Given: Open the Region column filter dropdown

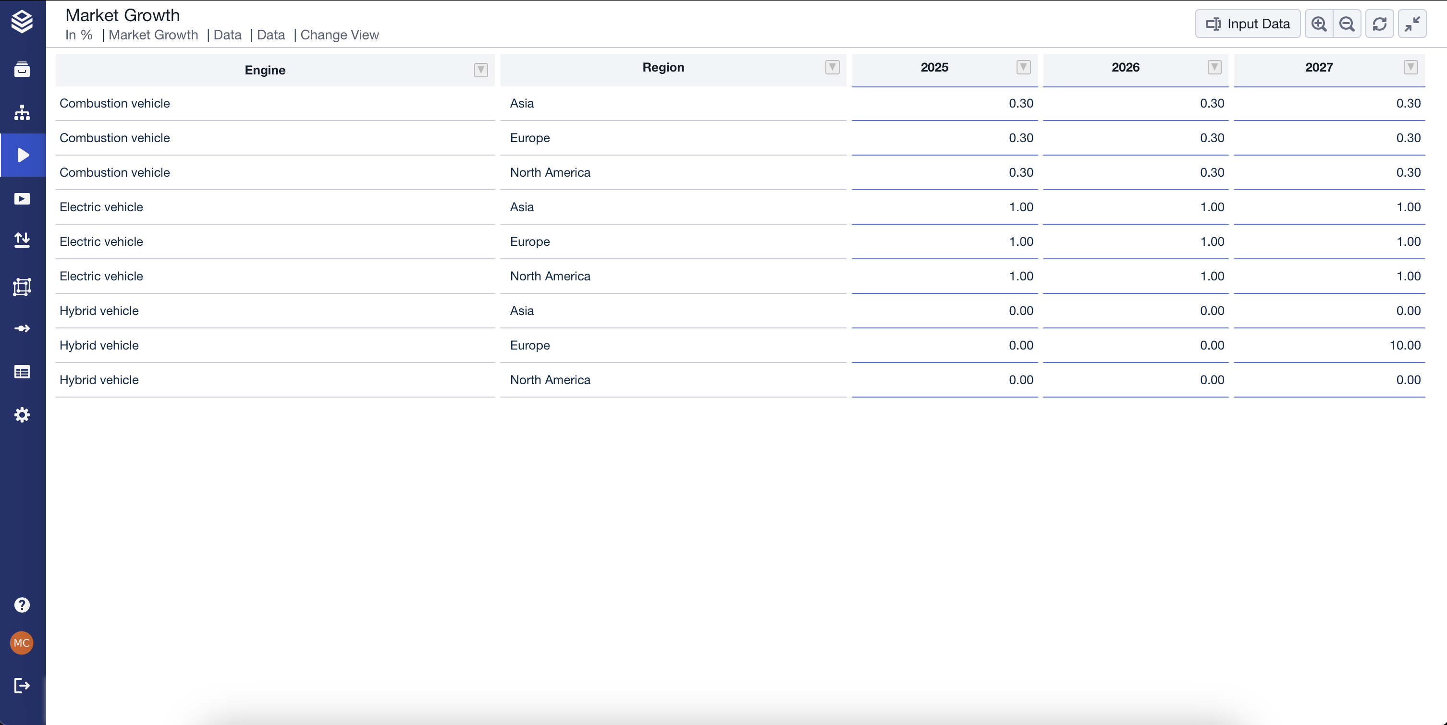Looking at the screenshot, I should point(832,67).
